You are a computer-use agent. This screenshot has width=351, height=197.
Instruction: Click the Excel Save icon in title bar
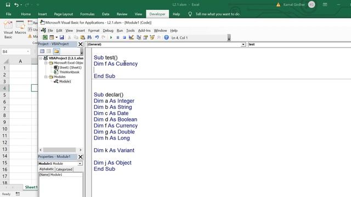coord(8,5)
